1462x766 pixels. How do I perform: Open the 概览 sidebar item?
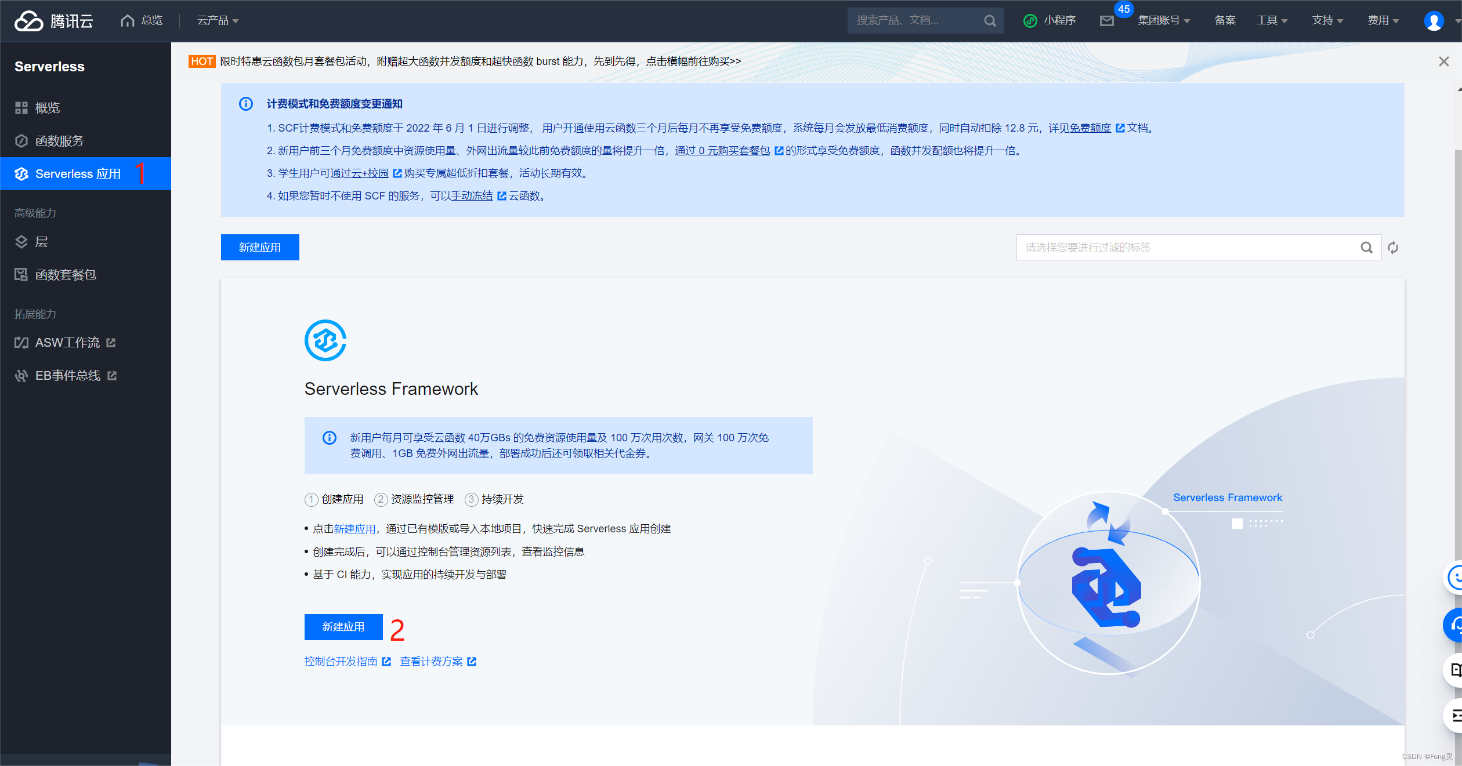(86, 108)
